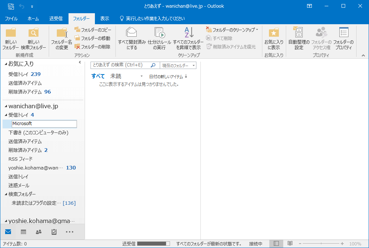The image size is (369, 248).
Task: Show all folders A to Z
Action: coord(188,39)
